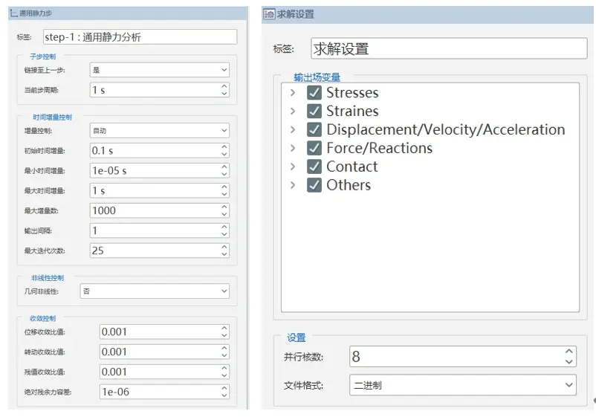Increase the 初始时间增量 value
The width and height of the screenshot is (596, 417).
[224, 147]
